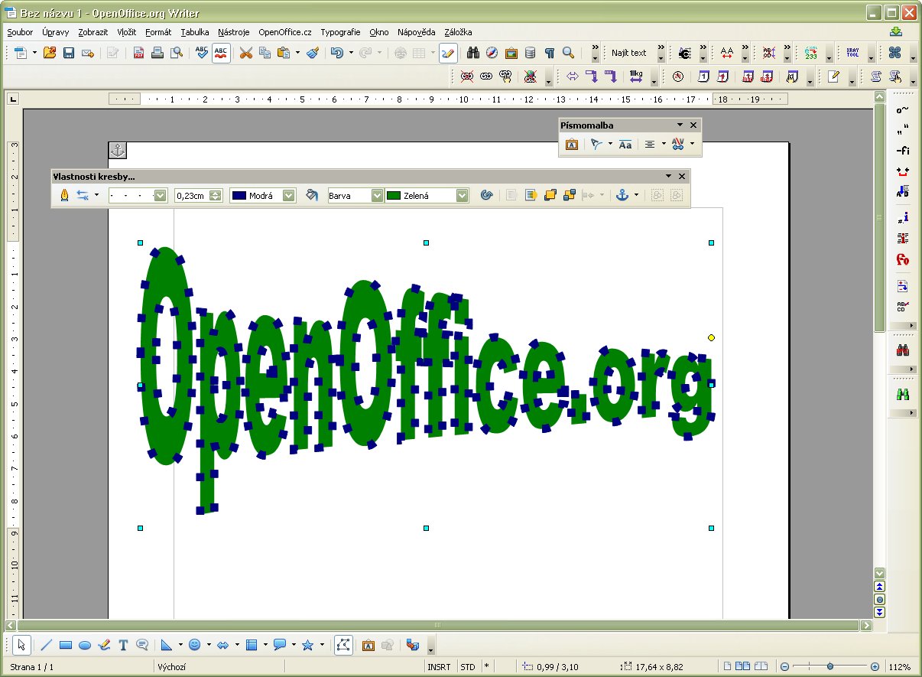Screen dimensions: 922x677
Task: Select the Text tool in the drawing toolbar
Action: coord(123,645)
